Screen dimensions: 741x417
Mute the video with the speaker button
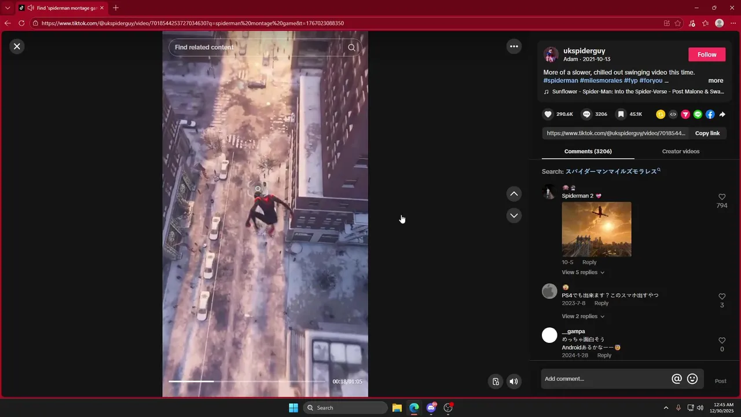[x=513, y=381]
